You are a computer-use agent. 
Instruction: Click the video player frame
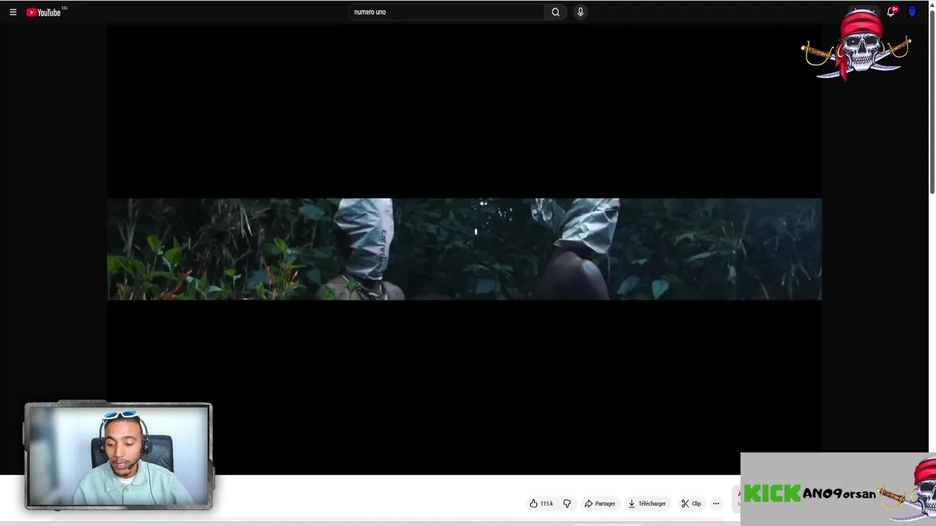pyautogui.click(x=464, y=249)
